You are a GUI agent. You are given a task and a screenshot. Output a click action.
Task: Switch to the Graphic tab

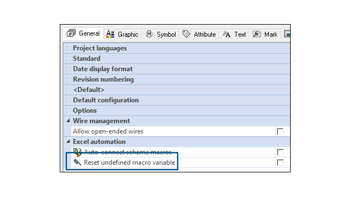[122, 34]
